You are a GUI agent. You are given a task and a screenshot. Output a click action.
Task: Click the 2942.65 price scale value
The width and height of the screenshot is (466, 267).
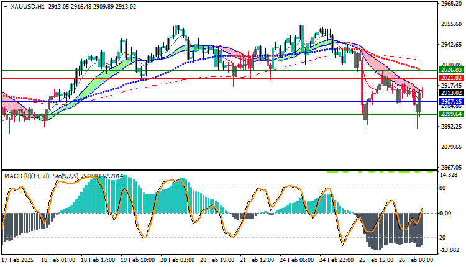tap(451, 45)
